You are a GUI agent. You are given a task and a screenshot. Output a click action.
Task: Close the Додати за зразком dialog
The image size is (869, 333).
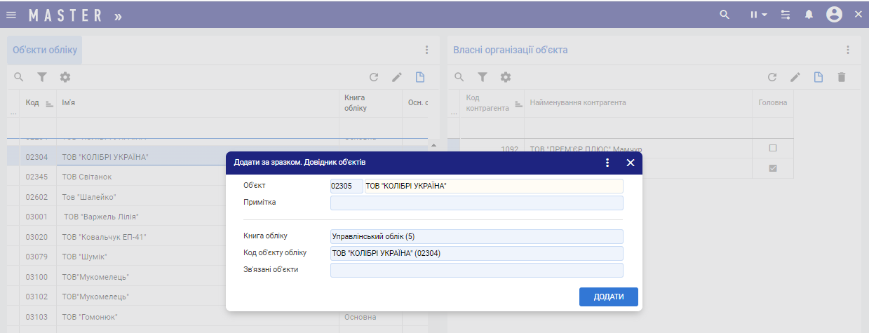[x=630, y=163]
